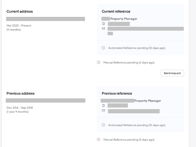The image size is (196, 147).
Task: Click the clock icon beside previous Manual Reference pending
Action: [98, 139]
